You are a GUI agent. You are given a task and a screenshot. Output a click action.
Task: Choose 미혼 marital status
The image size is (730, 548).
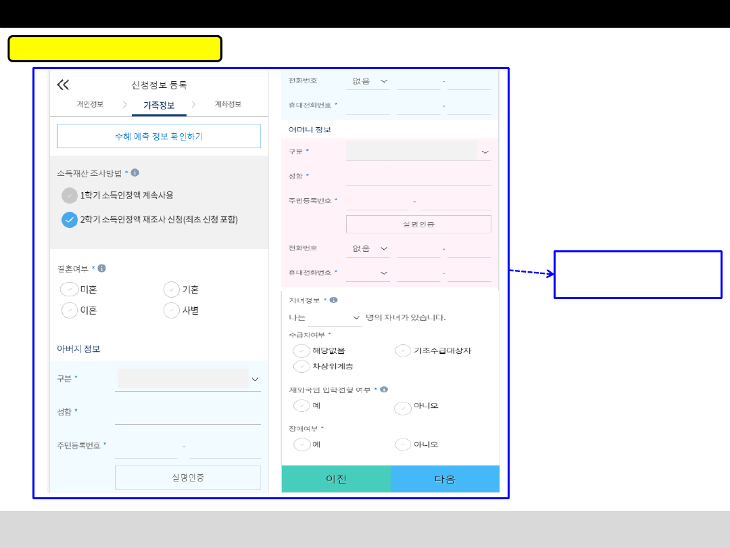(70, 290)
